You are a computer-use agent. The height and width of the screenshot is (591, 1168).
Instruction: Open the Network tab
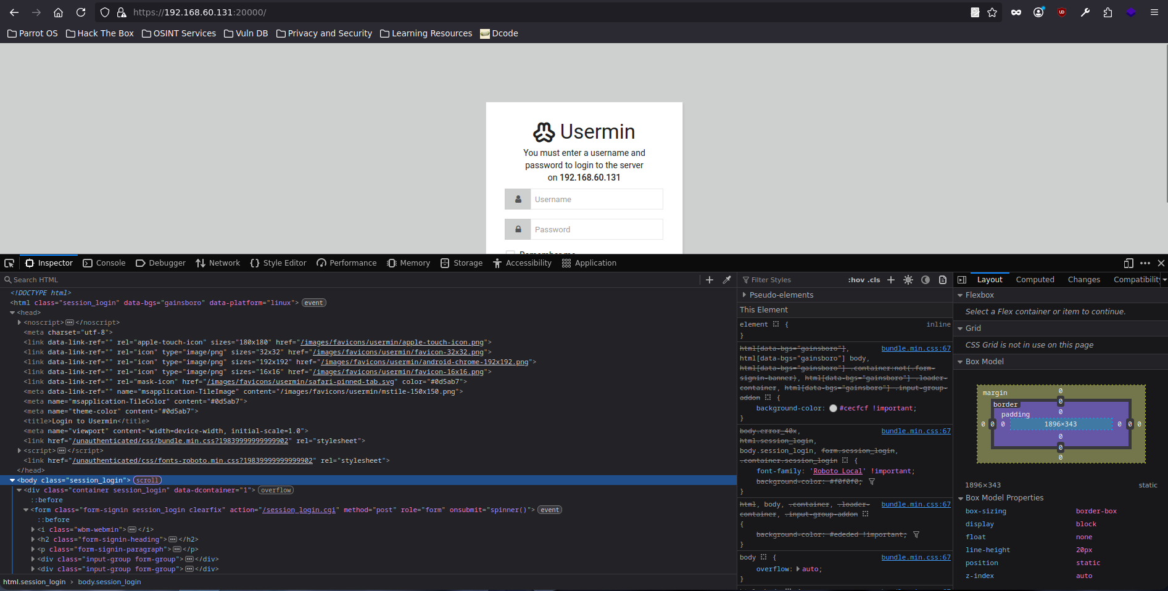pyautogui.click(x=218, y=263)
